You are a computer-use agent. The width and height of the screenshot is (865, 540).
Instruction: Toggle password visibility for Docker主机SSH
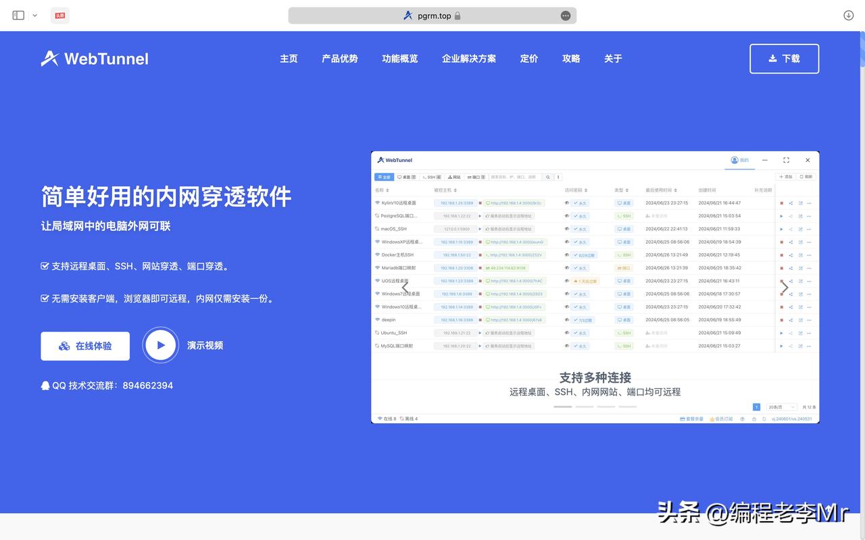pos(567,255)
